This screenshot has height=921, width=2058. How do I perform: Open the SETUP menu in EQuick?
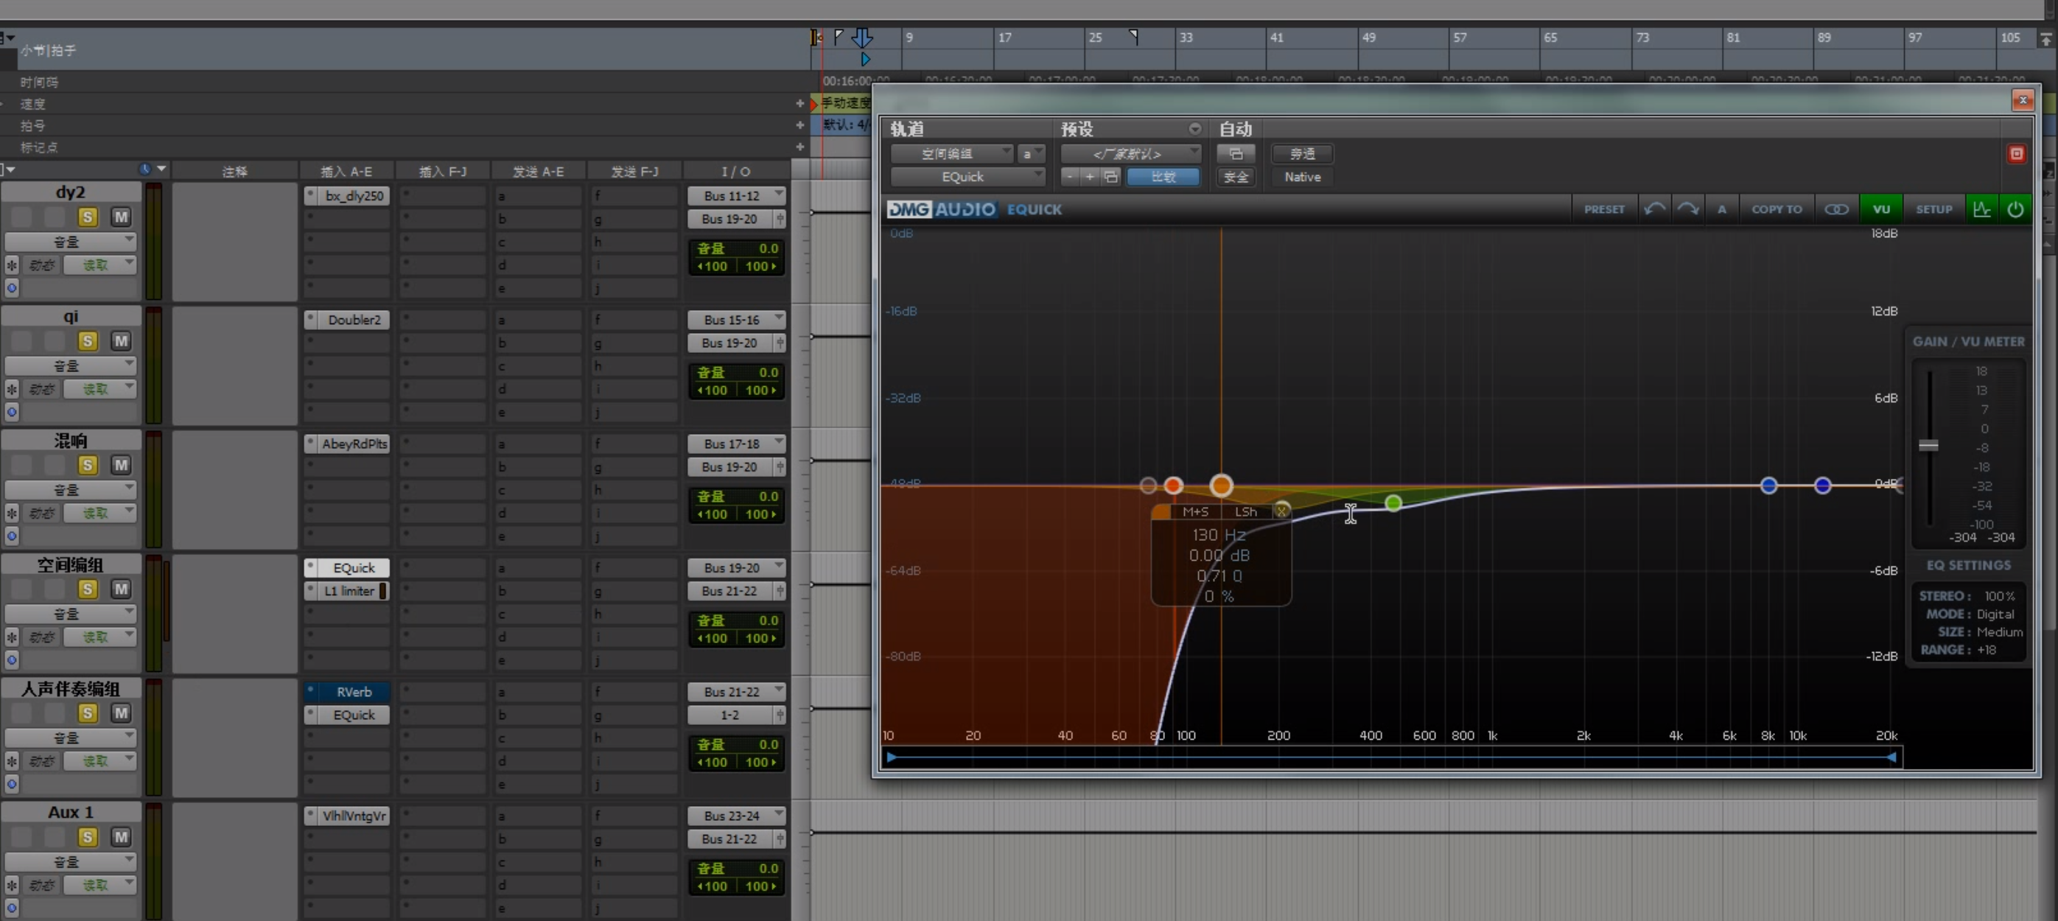1933,209
